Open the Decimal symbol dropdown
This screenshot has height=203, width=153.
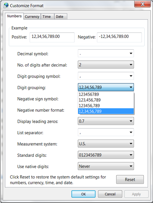tap(106, 54)
